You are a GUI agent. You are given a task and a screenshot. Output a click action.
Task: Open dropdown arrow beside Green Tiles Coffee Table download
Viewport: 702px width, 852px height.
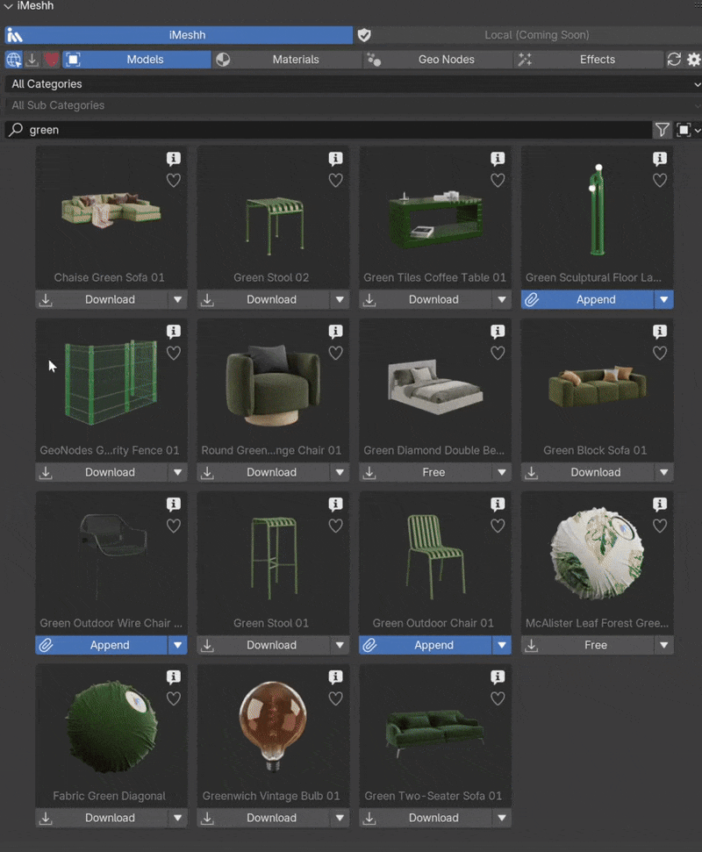[502, 299]
